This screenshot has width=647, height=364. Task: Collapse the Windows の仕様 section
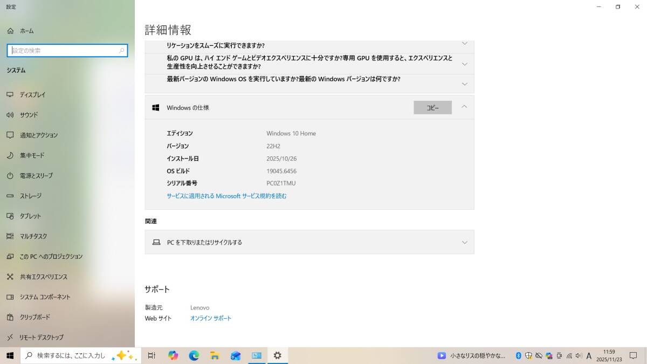[x=464, y=107]
